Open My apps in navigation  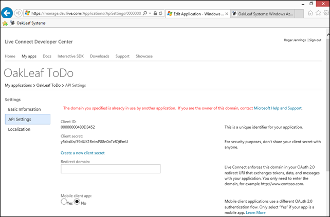coord(29,56)
